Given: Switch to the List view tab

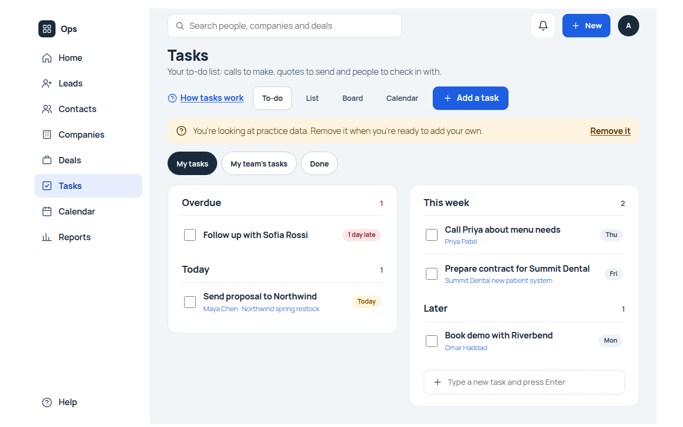Looking at the screenshot, I should [313, 98].
